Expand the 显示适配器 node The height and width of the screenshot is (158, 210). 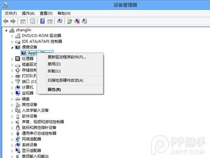12,151
